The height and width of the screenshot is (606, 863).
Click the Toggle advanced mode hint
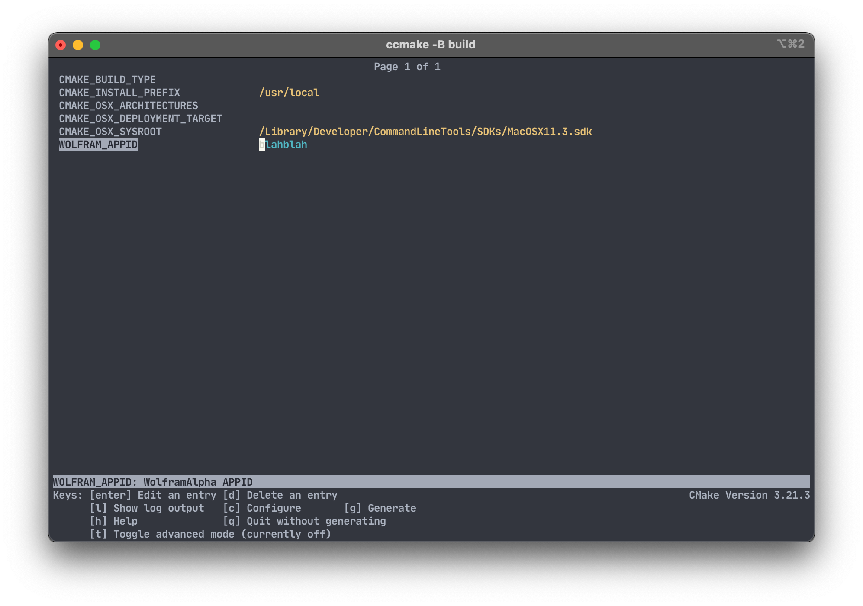(210, 534)
